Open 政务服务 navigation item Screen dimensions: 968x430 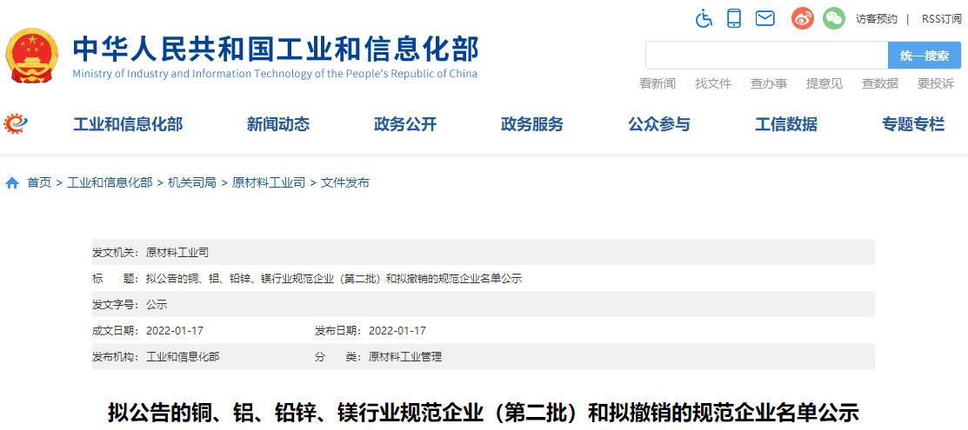532,124
